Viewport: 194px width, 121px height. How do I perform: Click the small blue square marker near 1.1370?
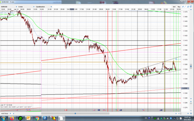(176, 59)
